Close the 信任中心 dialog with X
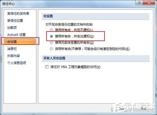The height and width of the screenshot is (115, 157). [149, 2]
